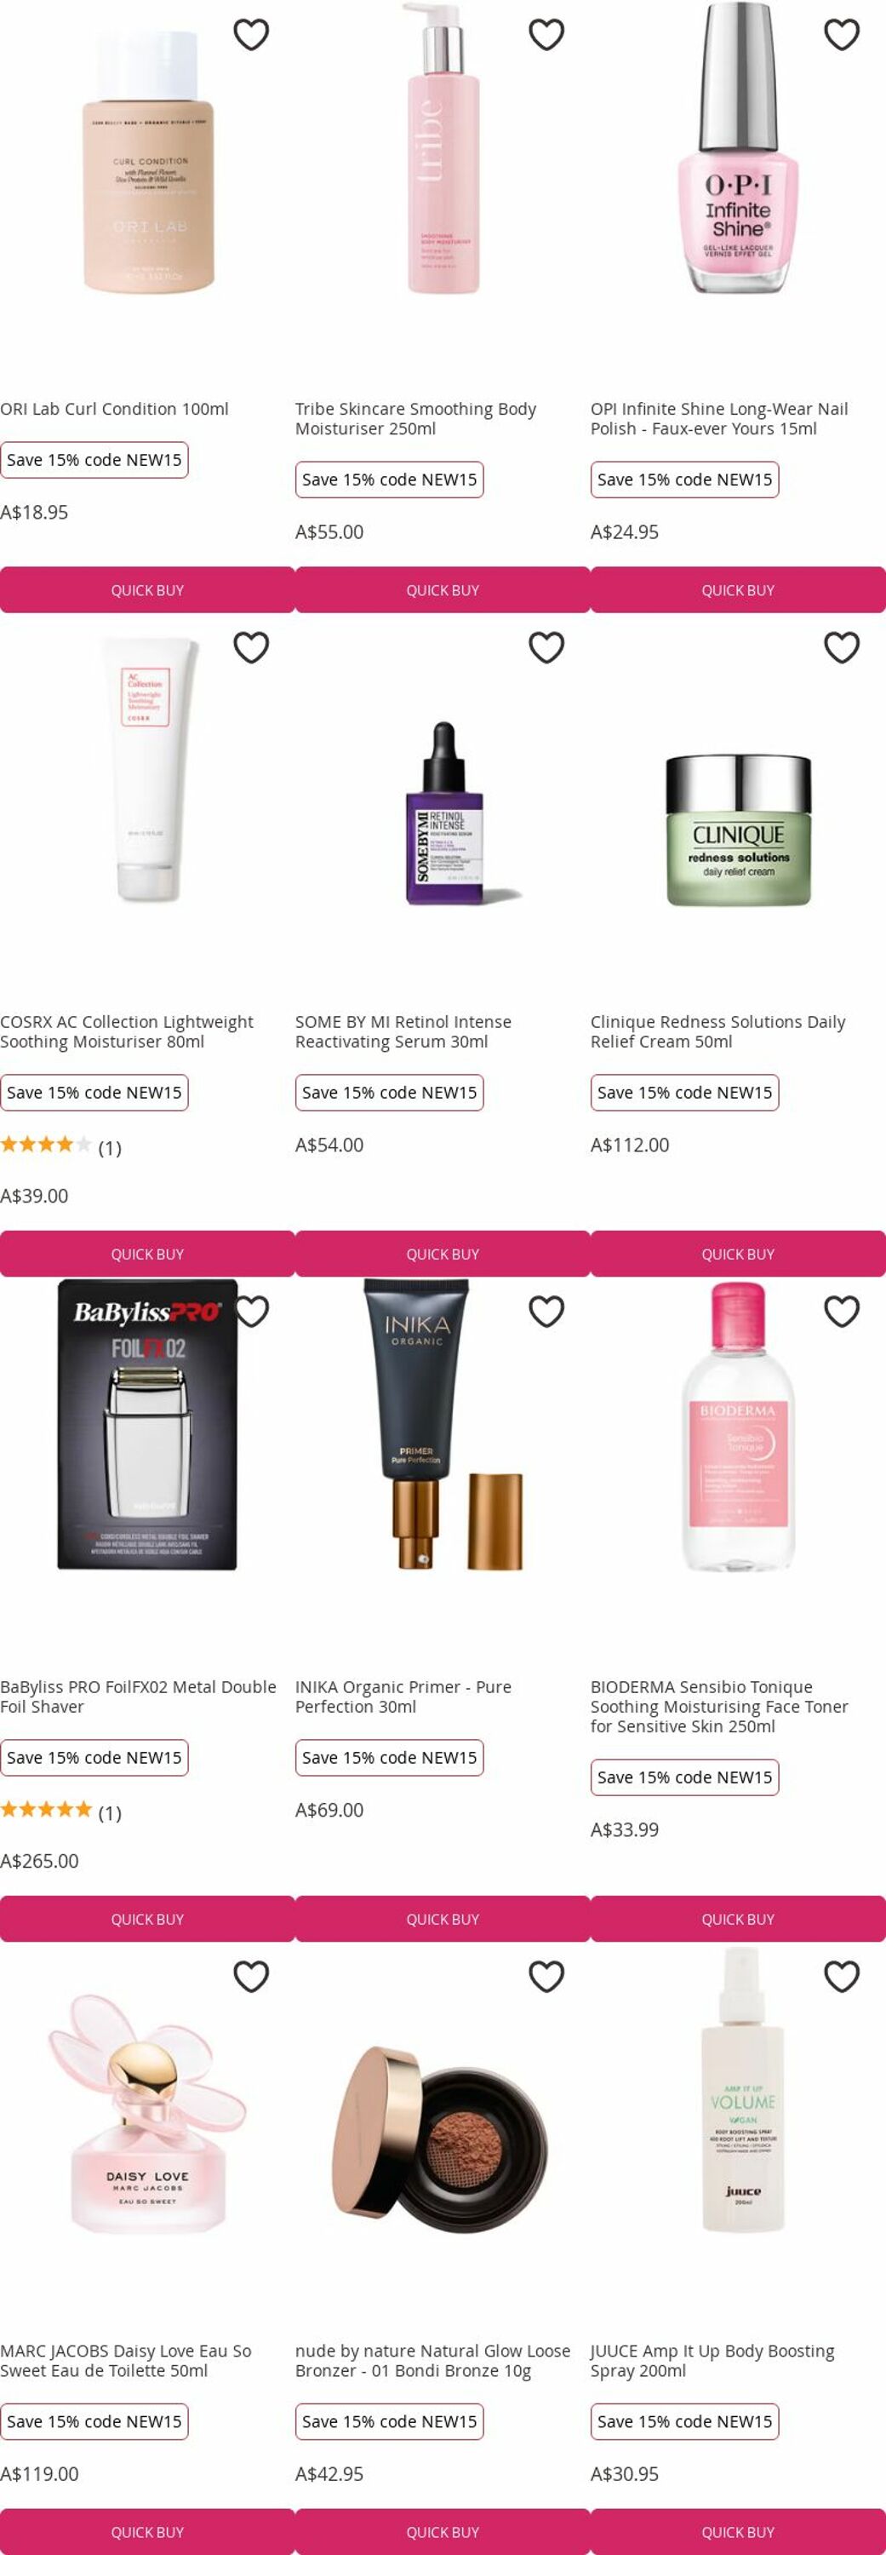Image resolution: width=886 pixels, height=2555 pixels.
Task: Wishlist the INIKA Organic Primer
Action: point(546,1312)
